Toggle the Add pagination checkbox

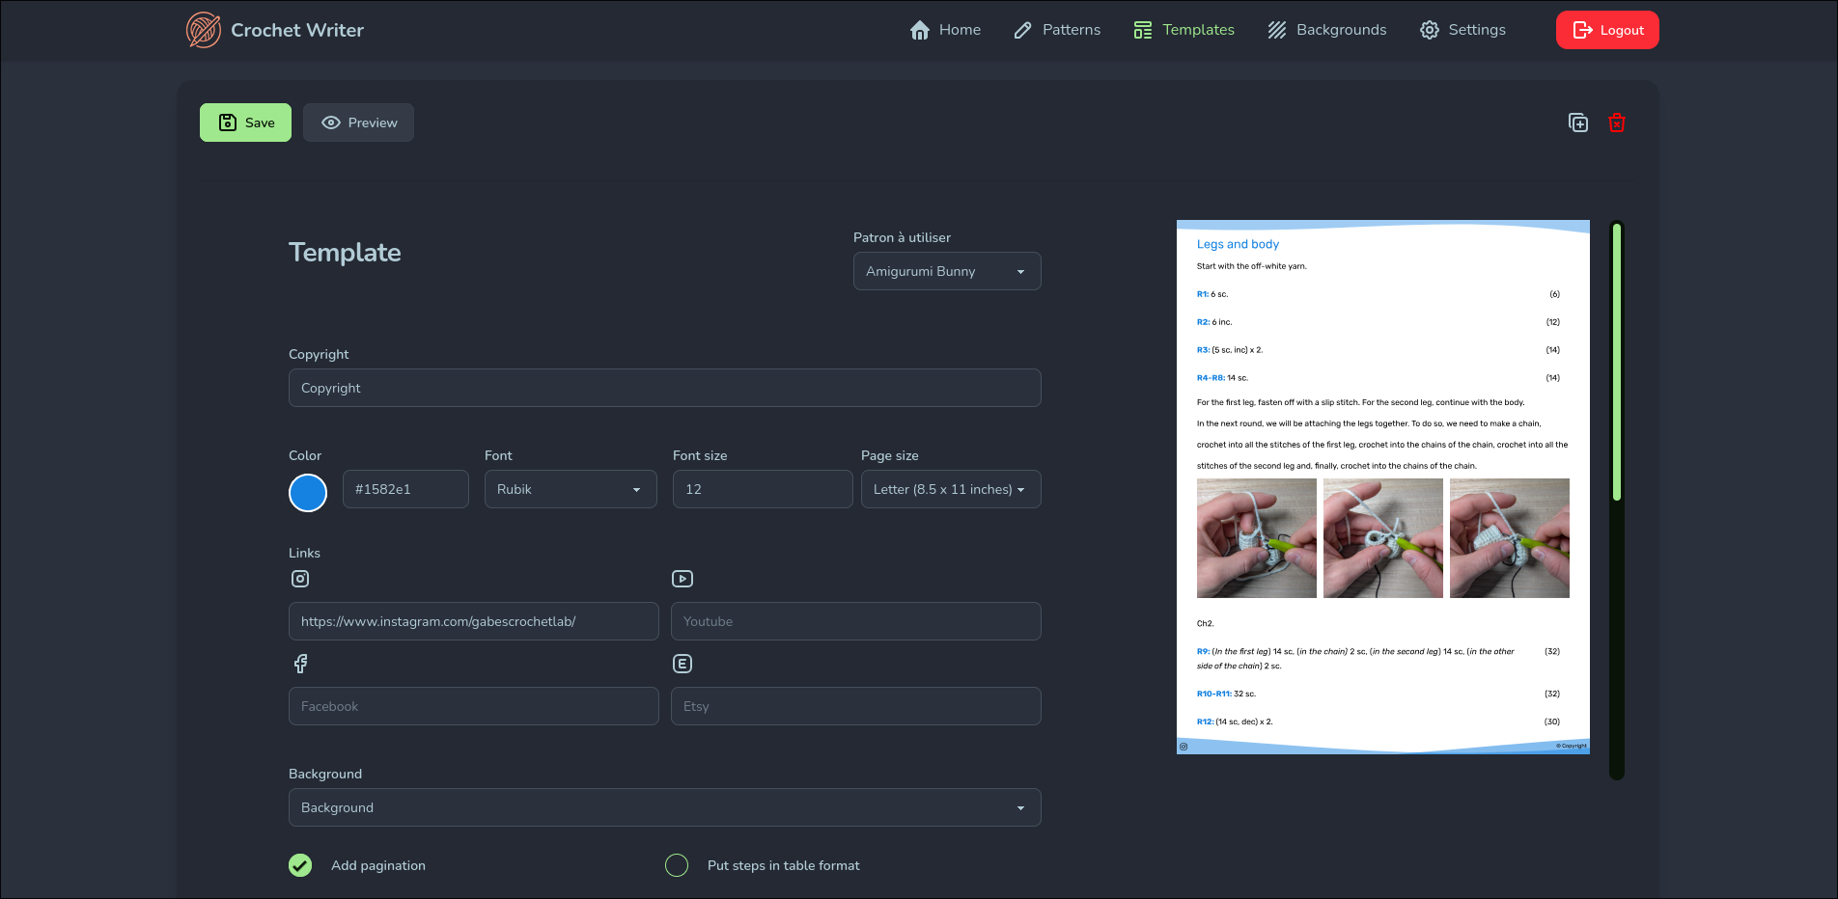click(300, 865)
